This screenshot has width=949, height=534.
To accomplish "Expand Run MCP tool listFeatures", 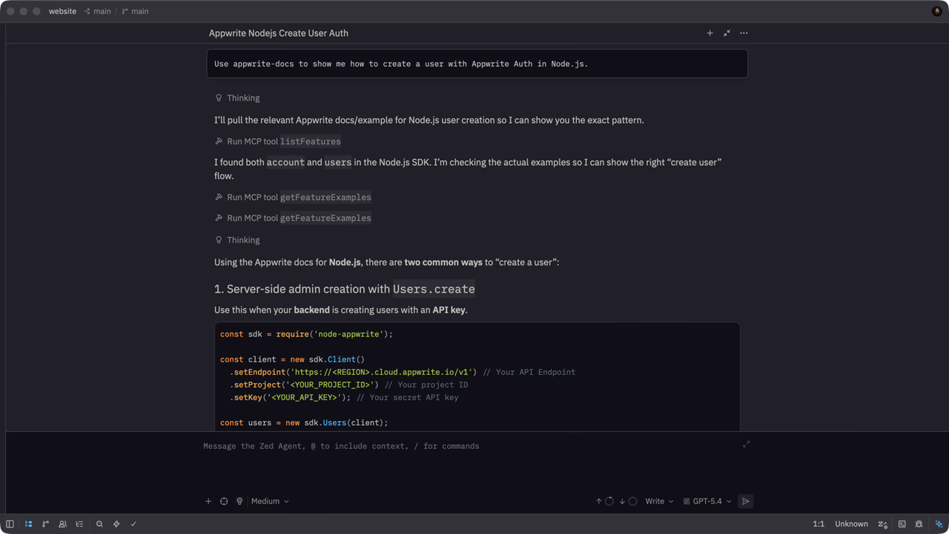I will click(278, 141).
